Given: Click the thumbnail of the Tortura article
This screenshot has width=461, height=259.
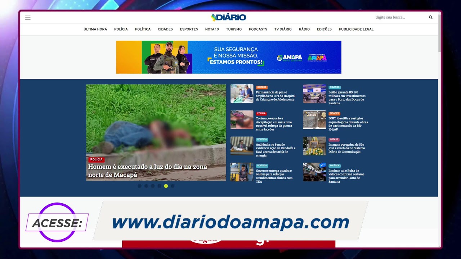Looking at the screenshot, I should 242,120.
